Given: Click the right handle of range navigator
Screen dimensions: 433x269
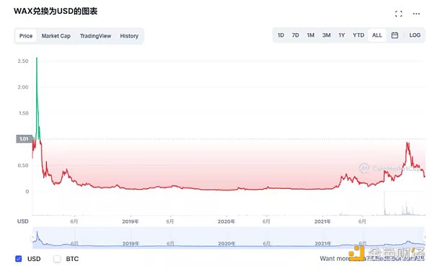Looking at the screenshot, I should 424,237.
